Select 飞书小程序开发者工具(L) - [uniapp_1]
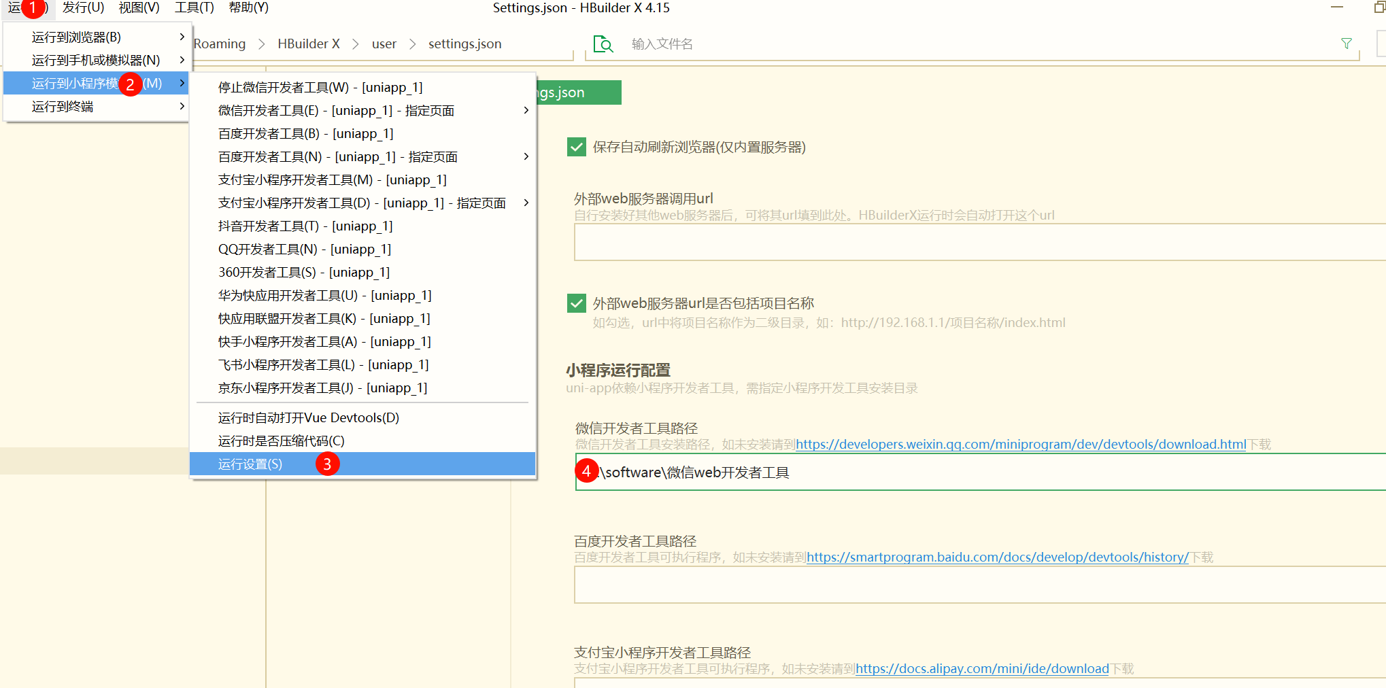The height and width of the screenshot is (688, 1386). click(362, 364)
